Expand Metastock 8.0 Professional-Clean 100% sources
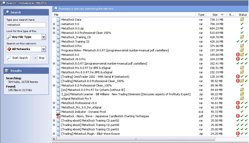The image size is (249, 143). coord(54,33)
